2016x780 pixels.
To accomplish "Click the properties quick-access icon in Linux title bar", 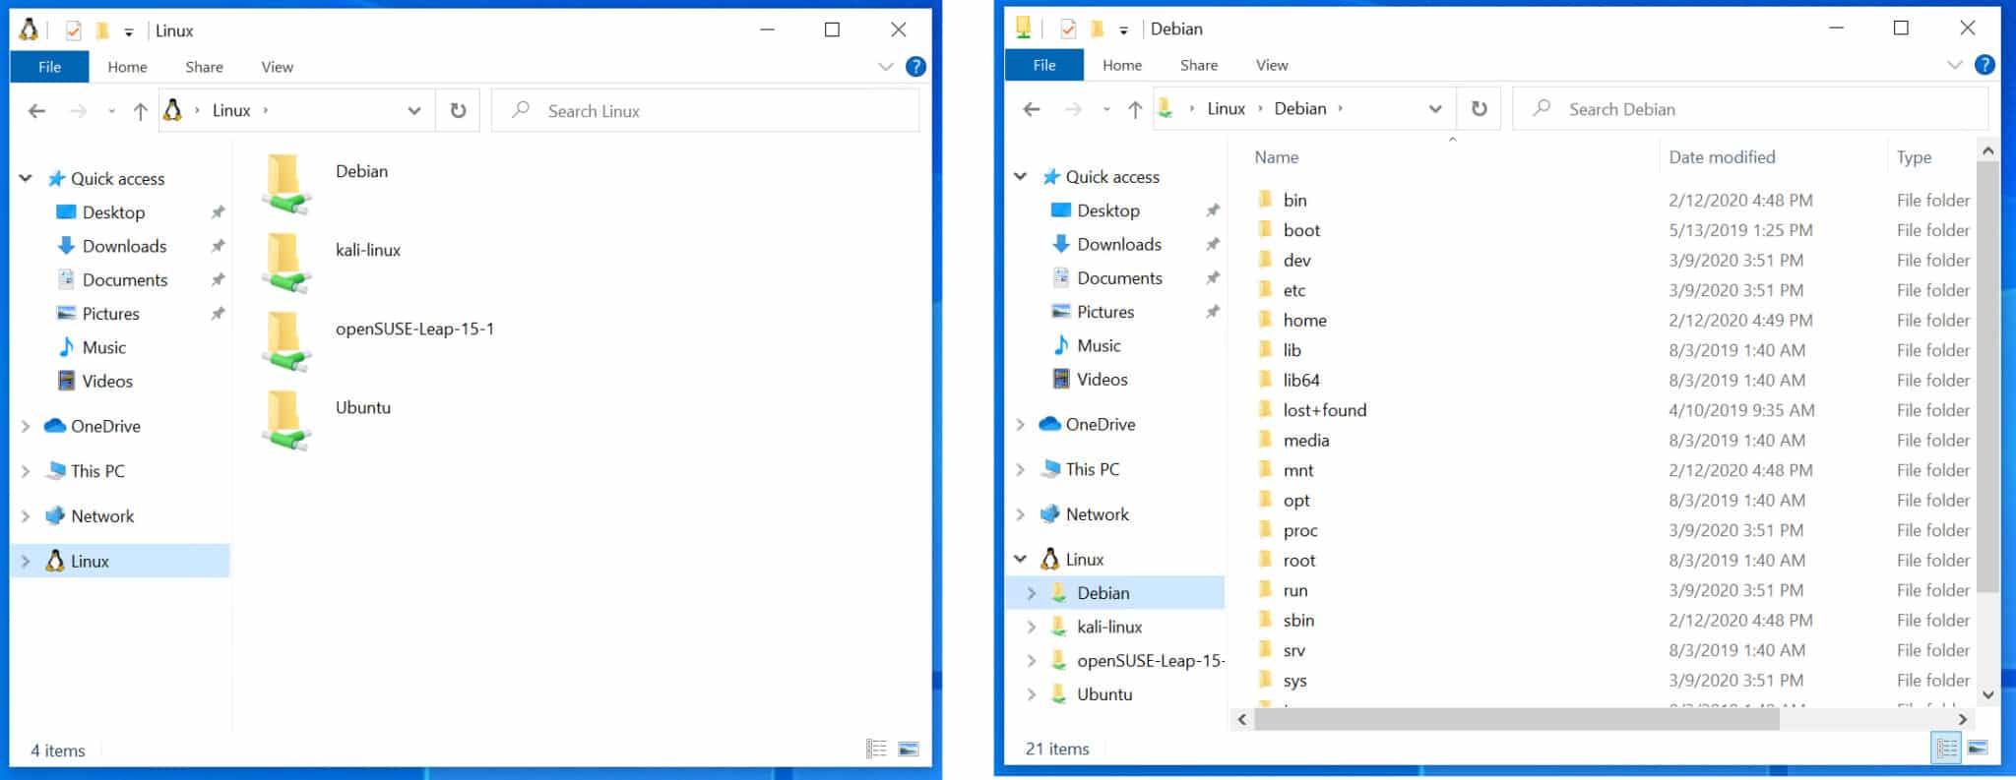I will (x=73, y=30).
